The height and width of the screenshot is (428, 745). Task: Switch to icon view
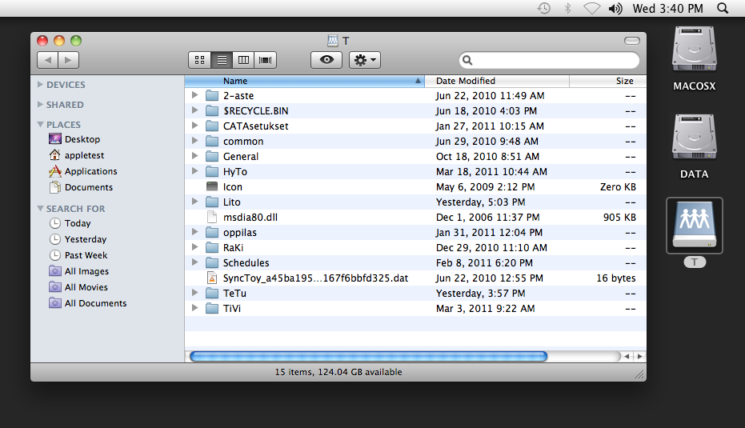199,60
